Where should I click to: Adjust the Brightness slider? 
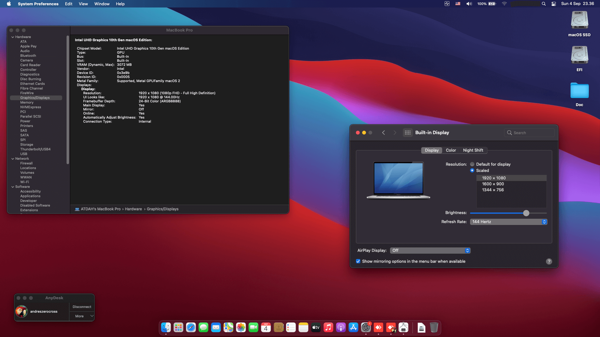click(x=526, y=213)
